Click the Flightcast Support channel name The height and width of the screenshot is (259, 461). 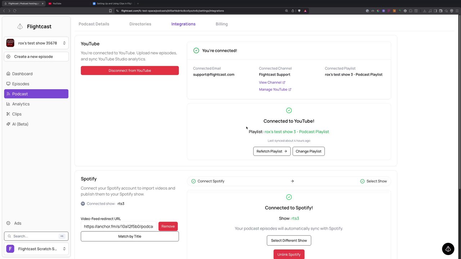274,74
